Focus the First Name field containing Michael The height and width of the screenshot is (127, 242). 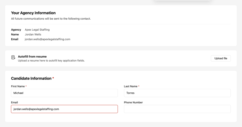pyautogui.click(x=64, y=93)
